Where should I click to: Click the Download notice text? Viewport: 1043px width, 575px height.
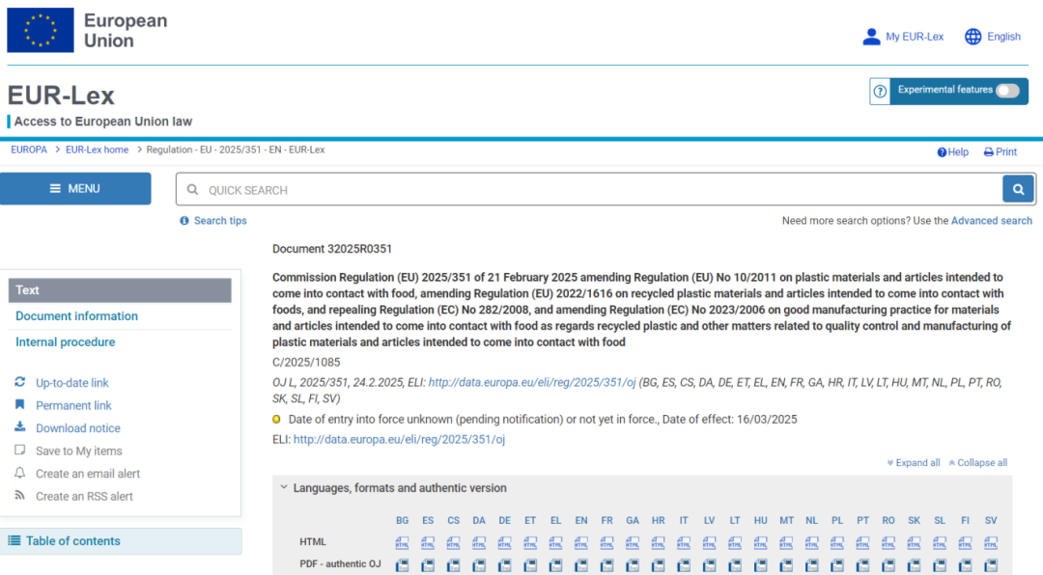coord(78,428)
